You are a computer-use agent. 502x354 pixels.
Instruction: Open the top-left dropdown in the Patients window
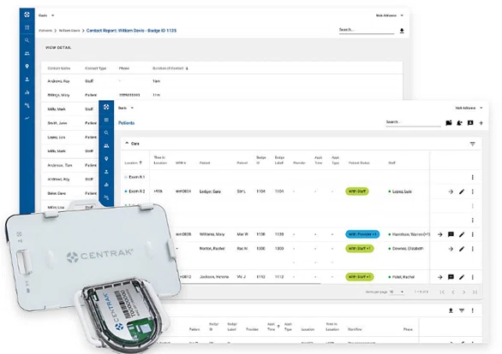coord(126,108)
